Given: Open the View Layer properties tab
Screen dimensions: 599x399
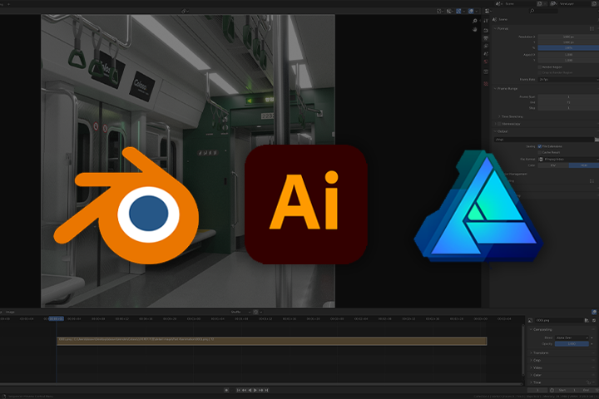Looking at the screenshot, I should coord(486,46).
